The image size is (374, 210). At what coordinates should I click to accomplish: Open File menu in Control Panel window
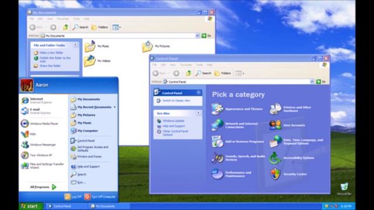(x=154, y=65)
